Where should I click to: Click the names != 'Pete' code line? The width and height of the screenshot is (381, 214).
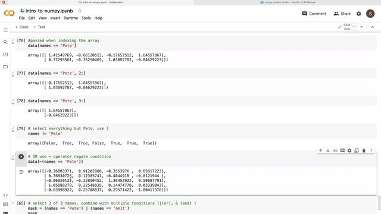45,134
